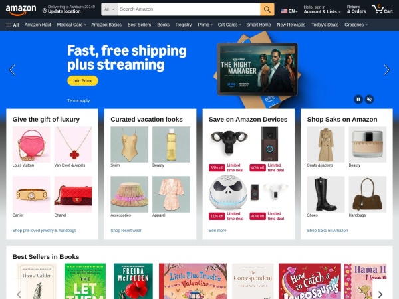The image size is (399, 299).
Task: Unmute the banner video sound
Action: (x=370, y=99)
